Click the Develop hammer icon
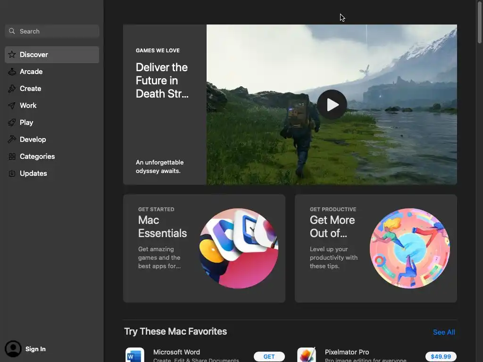The width and height of the screenshot is (483, 362). pyautogui.click(x=12, y=140)
